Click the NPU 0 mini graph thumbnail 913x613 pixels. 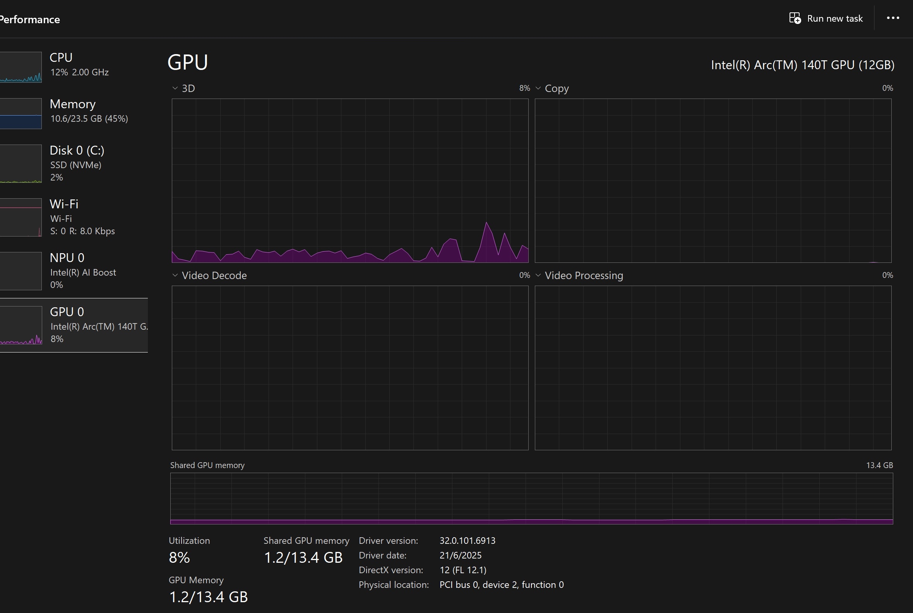pos(21,271)
